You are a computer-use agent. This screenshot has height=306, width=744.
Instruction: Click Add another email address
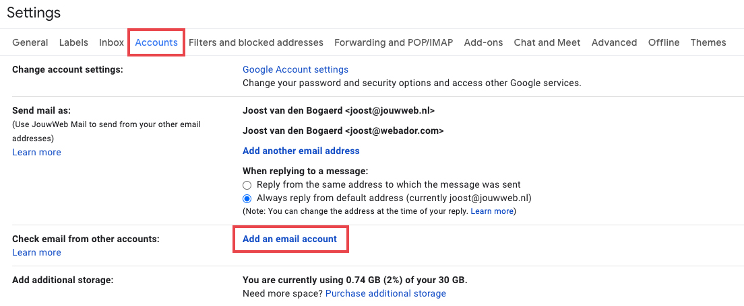coord(301,151)
